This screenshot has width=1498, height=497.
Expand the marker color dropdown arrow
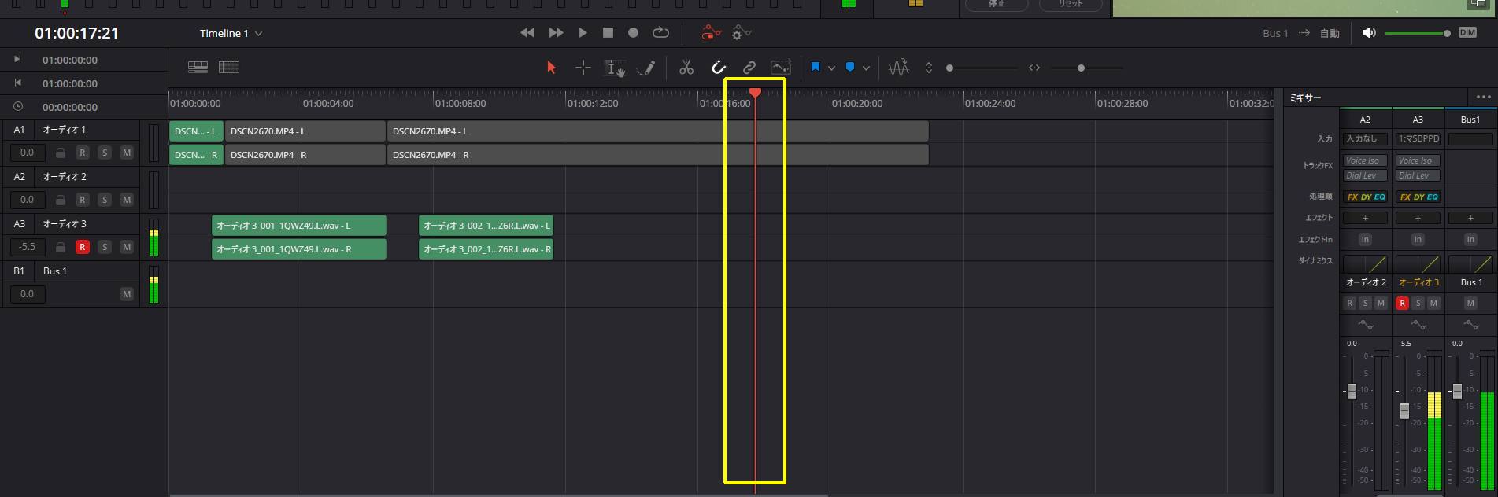866,68
